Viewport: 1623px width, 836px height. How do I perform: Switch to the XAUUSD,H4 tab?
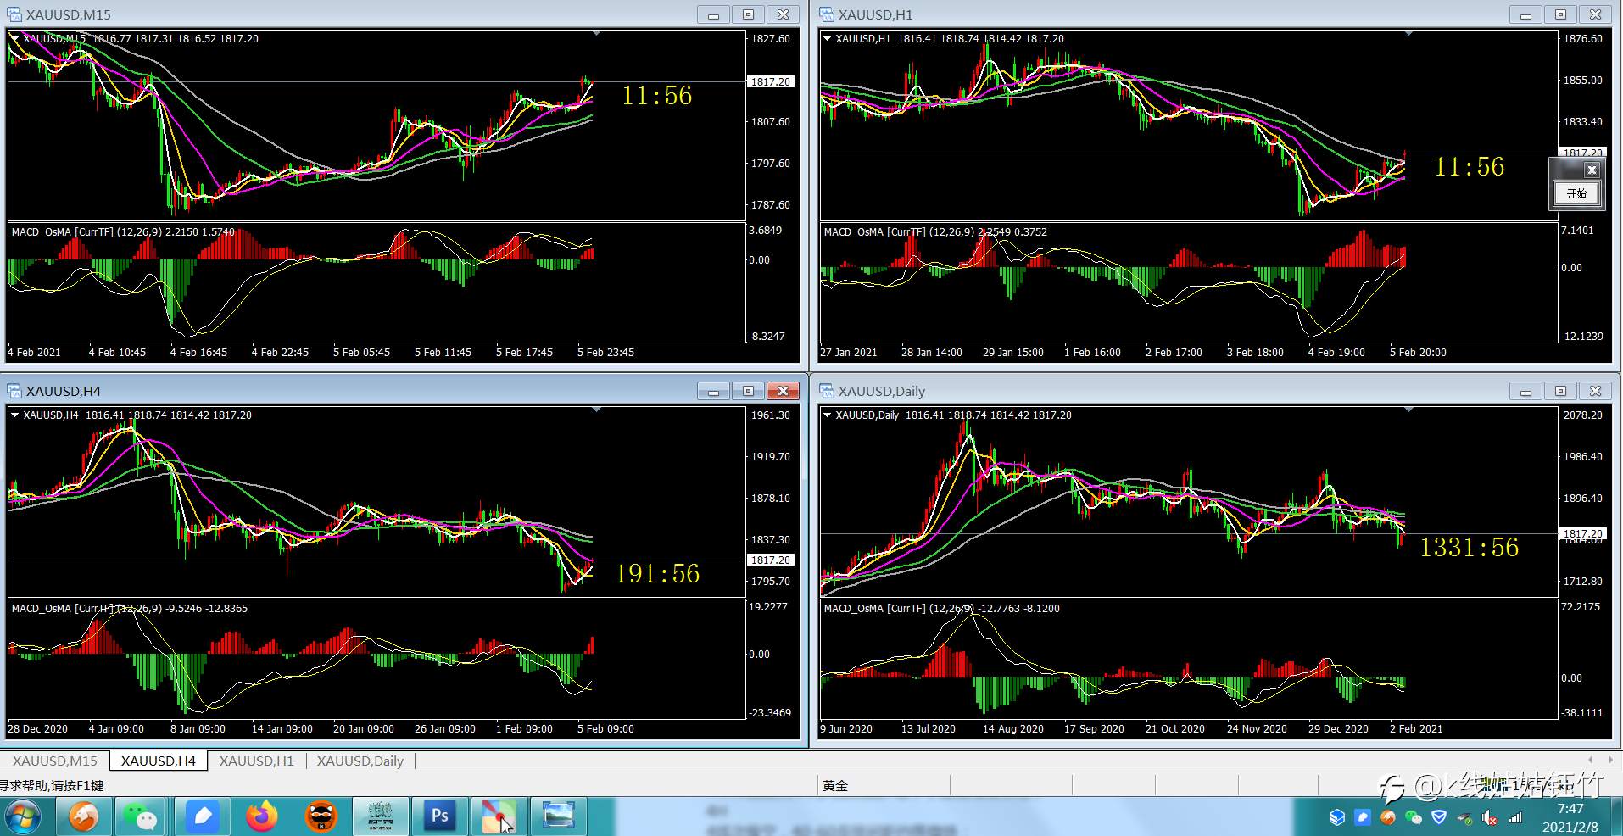coord(159,761)
